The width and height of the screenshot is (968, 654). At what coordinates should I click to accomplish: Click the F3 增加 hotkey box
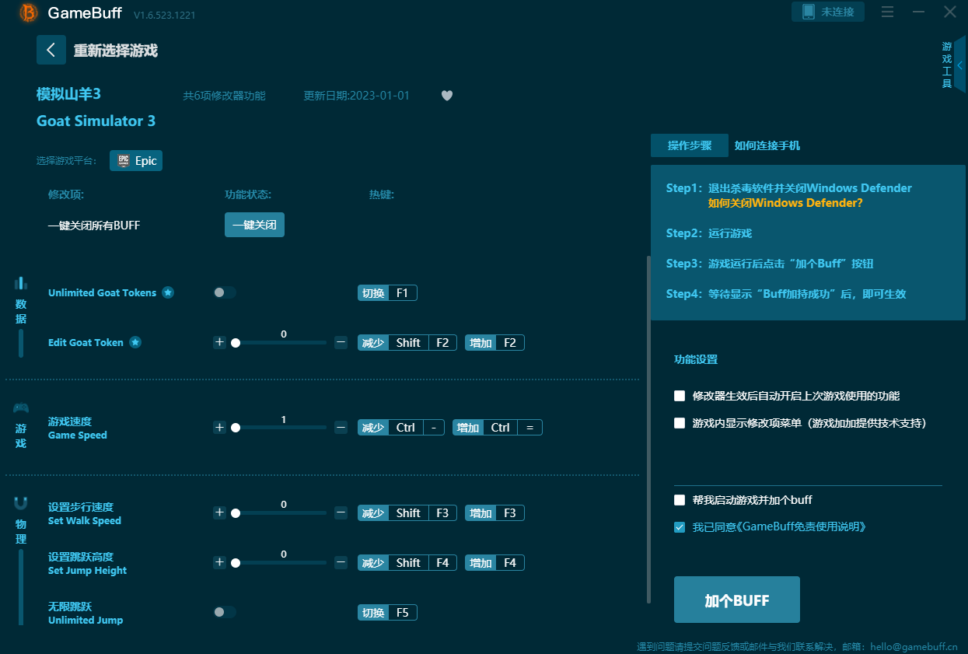pos(494,513)
